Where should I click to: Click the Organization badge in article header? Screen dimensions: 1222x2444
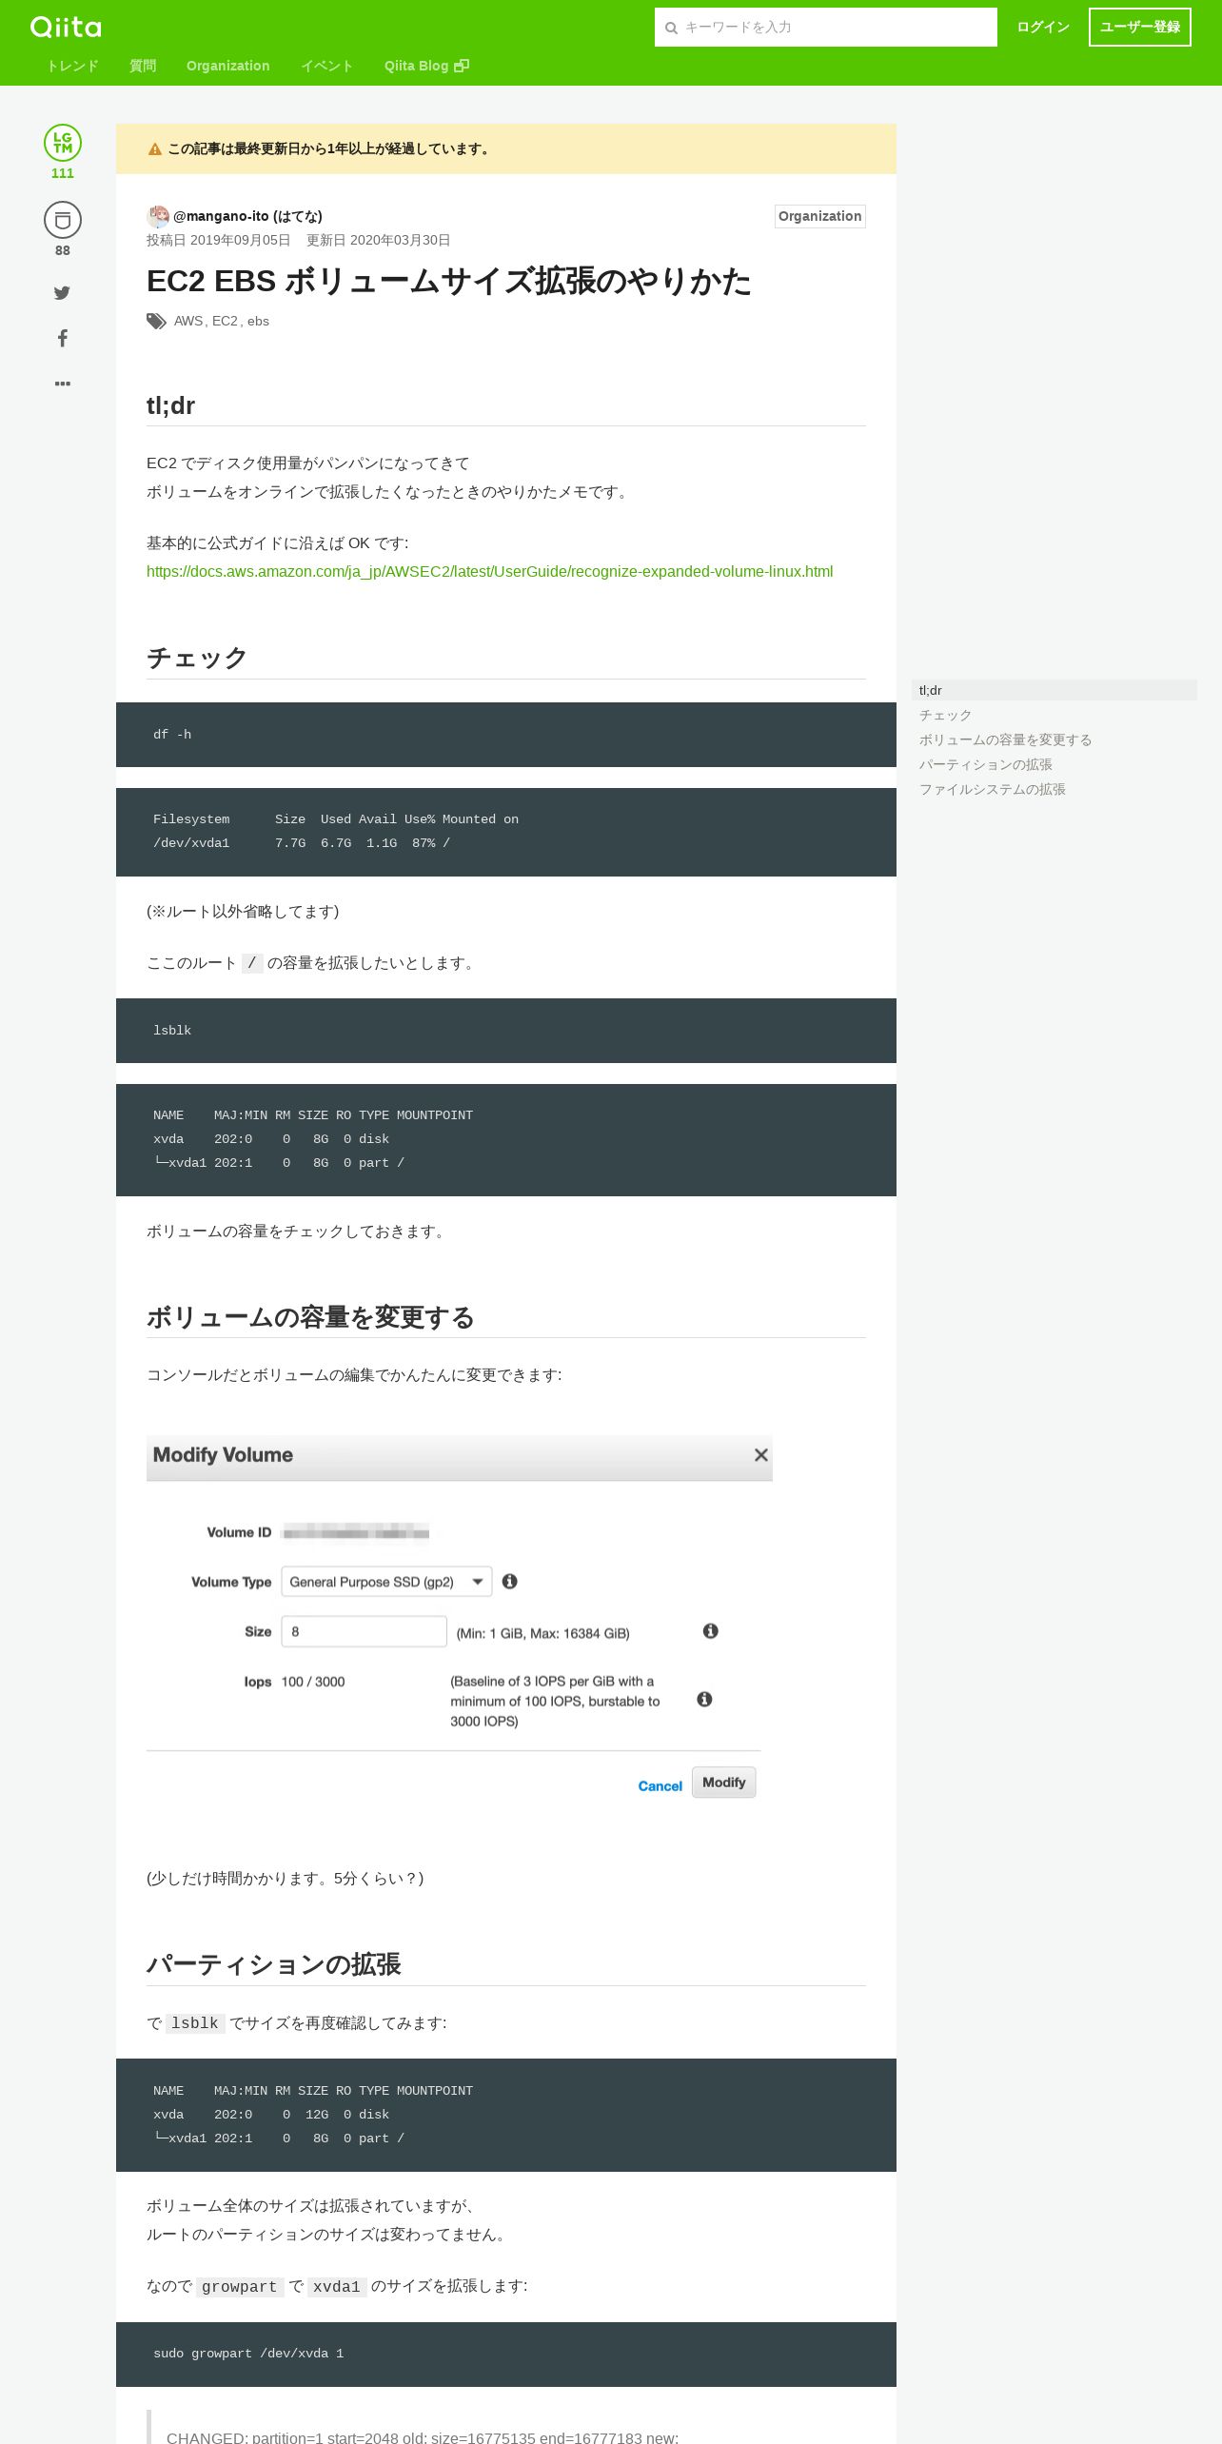820,216
